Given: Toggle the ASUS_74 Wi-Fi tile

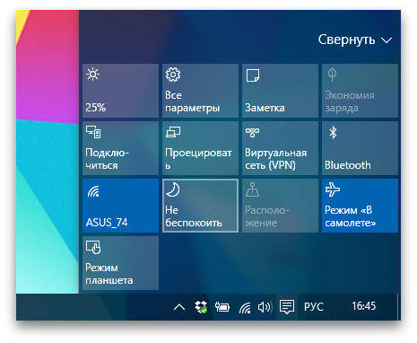Looking at the screenshot, I should click(x=120, y=206).
